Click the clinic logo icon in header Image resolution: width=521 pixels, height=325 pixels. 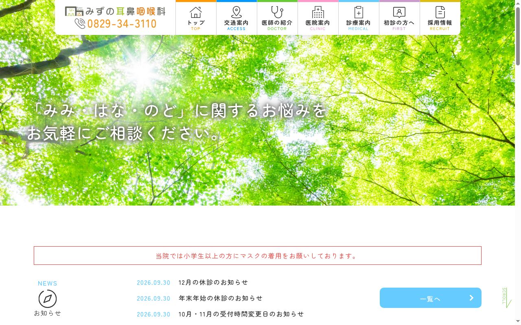[x=74, y=11]
